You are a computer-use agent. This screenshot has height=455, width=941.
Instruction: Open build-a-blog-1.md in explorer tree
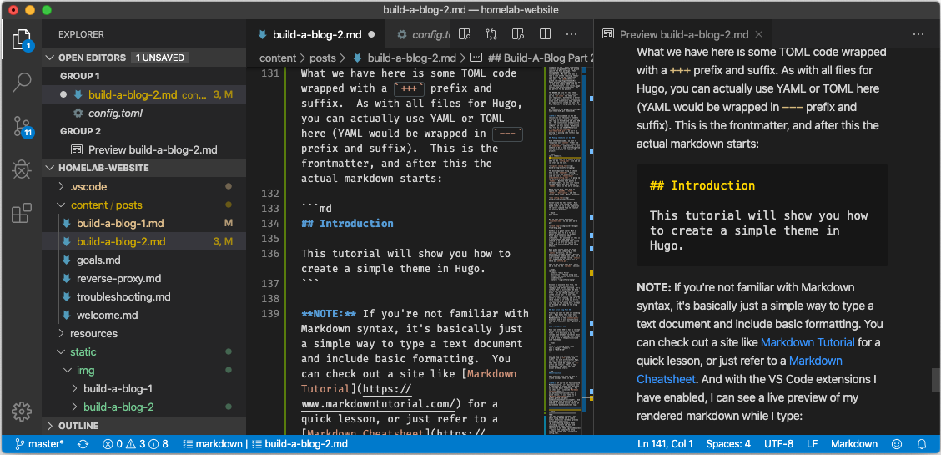coord(144,223)
